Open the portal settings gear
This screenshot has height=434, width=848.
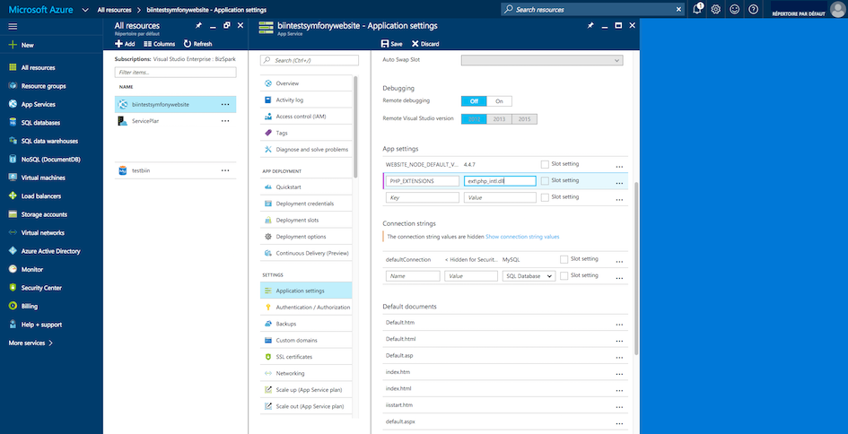[715, 9]
